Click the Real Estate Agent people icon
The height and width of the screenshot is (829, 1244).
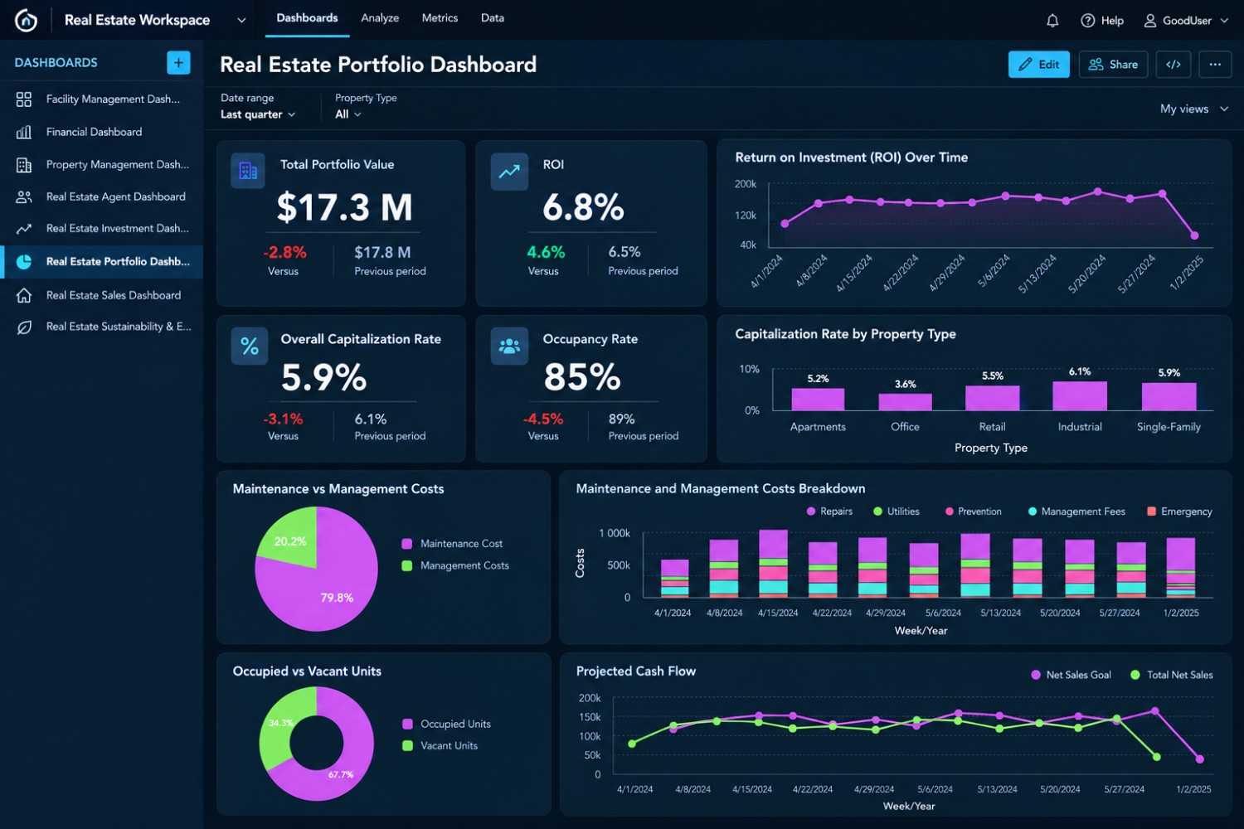[24, 197]
